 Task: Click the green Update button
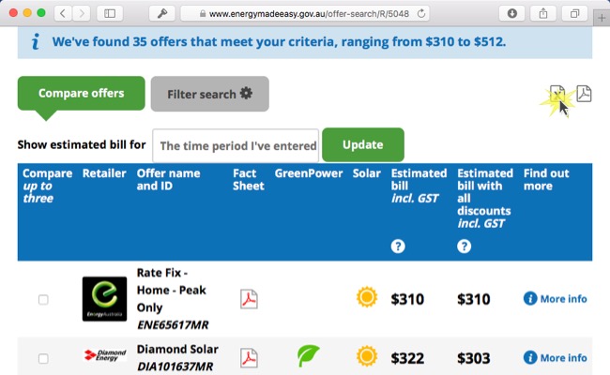tap(363, 144)
